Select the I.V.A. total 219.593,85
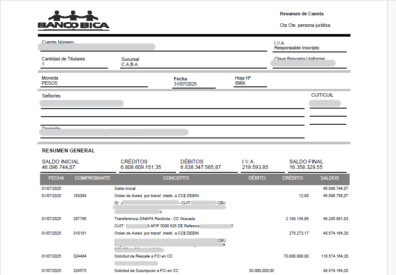396x275 pixels. tap(255, 167)
